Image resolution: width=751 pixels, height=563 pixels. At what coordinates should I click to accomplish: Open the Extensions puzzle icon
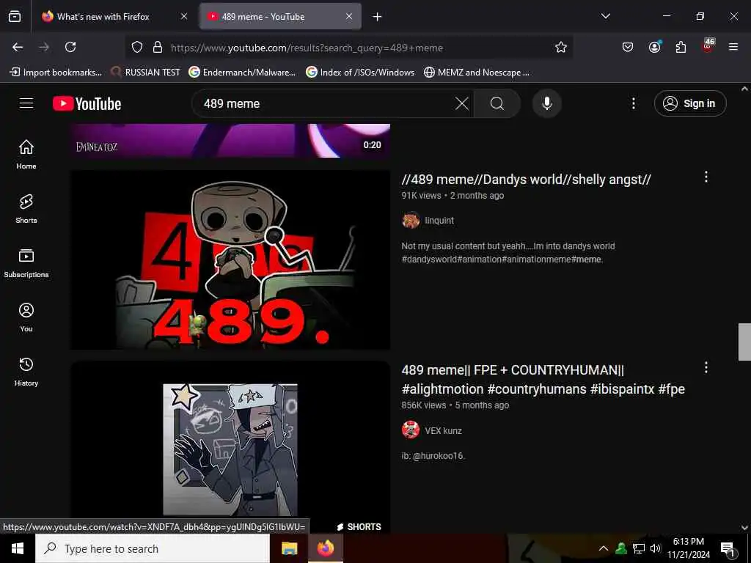(681, 47)
